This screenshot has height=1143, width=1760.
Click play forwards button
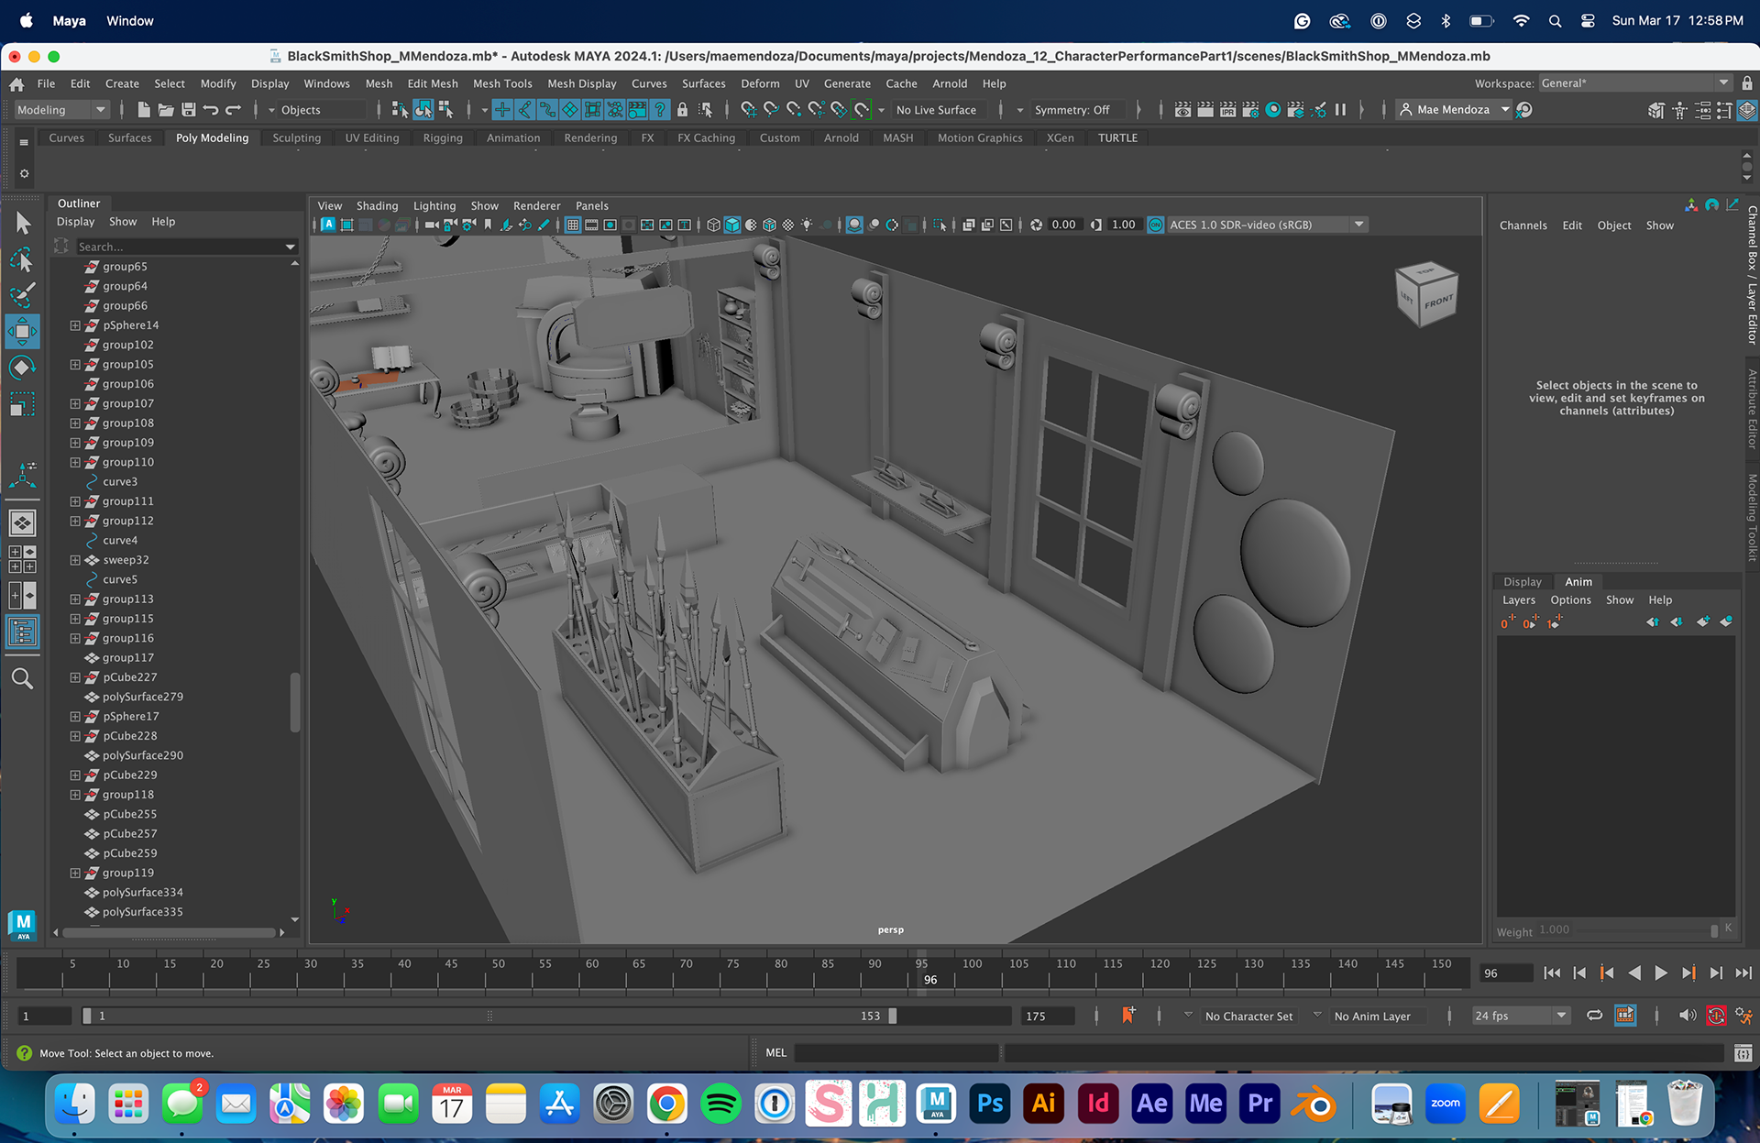[x=1661, y=973]
